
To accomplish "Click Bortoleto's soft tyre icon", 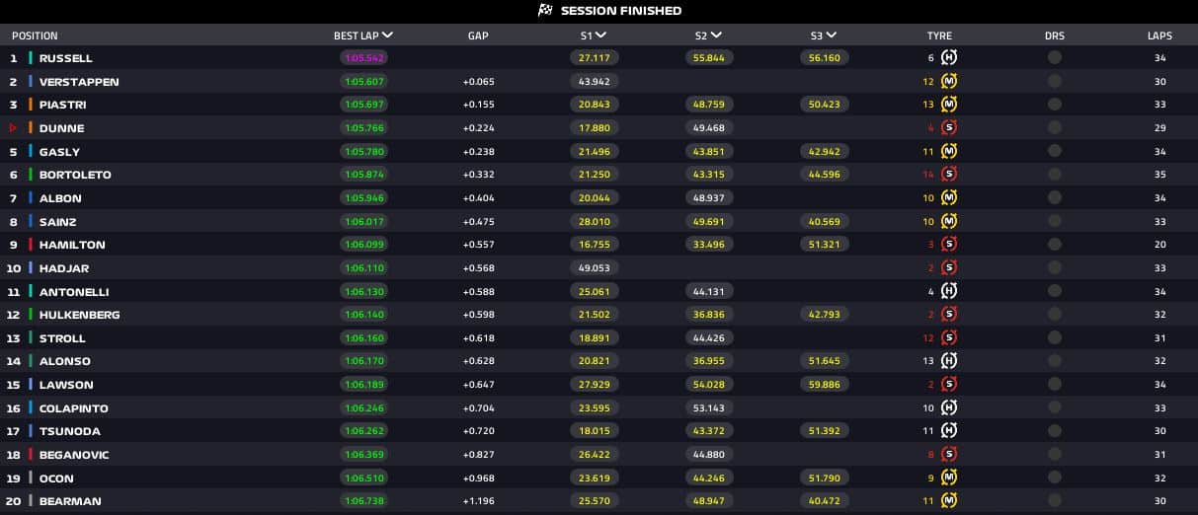I will coord(949,175).
